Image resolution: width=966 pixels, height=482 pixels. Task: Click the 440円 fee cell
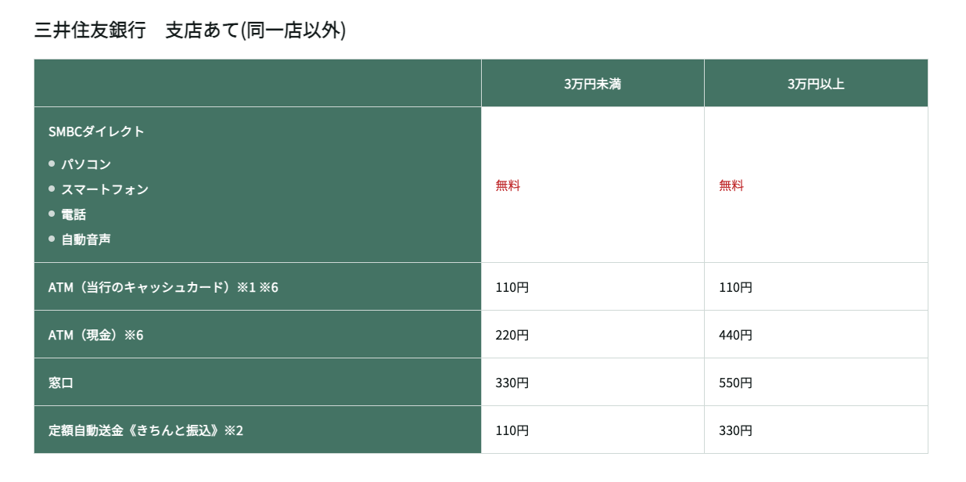click(x=735, y=335)
